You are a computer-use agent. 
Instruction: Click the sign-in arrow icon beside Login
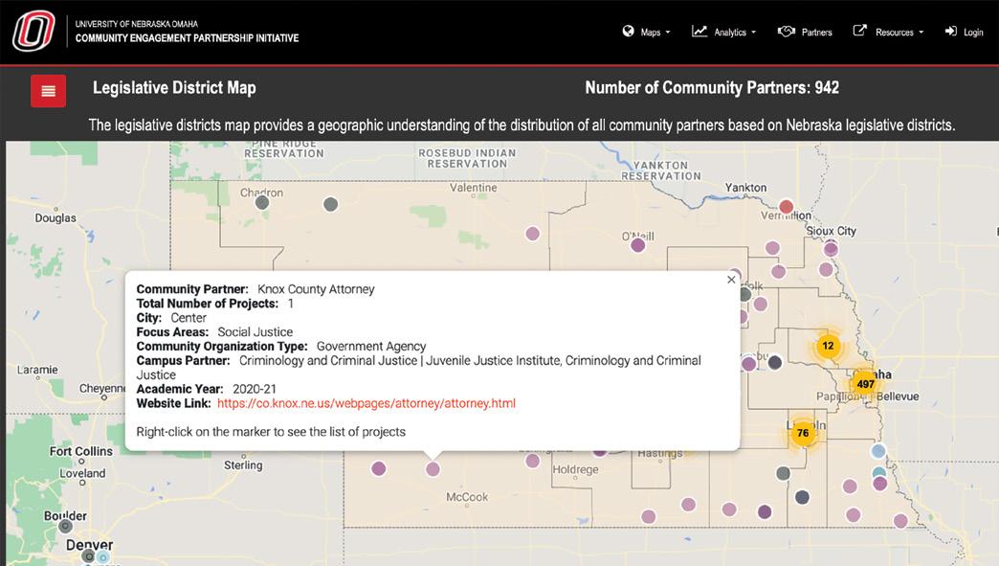tap(950, 32)
